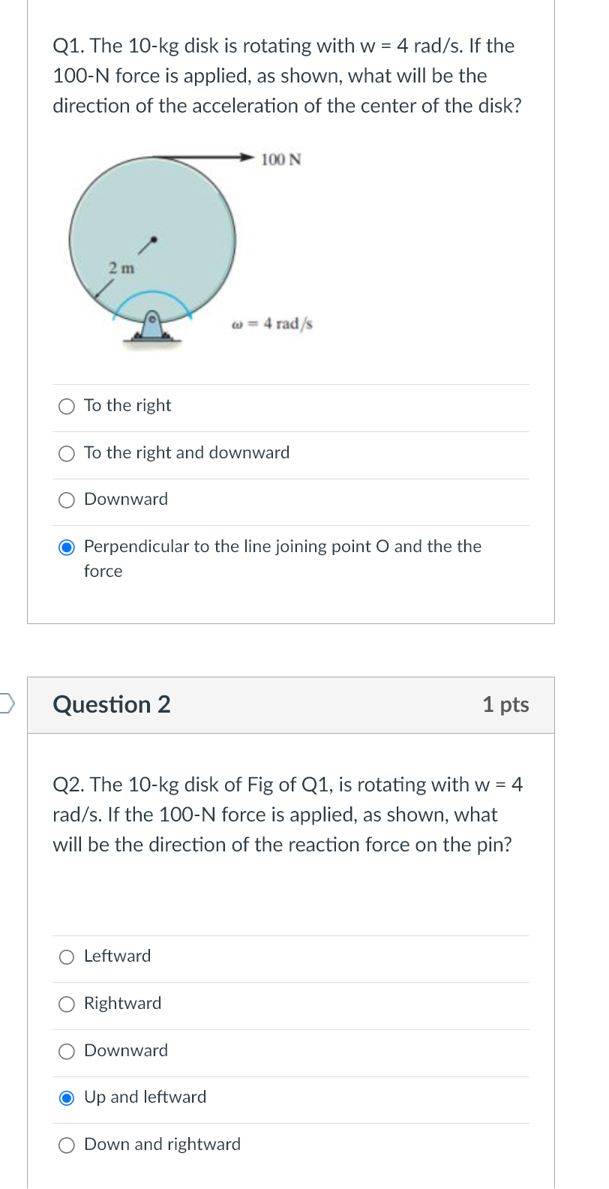Click the Q1 question prompt text
609x1189 pixels.
pyautogui.click(x=283, y=75)
